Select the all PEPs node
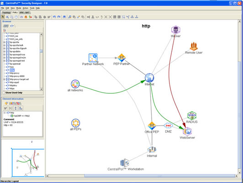243x183 pixels. tap(76, 123)
